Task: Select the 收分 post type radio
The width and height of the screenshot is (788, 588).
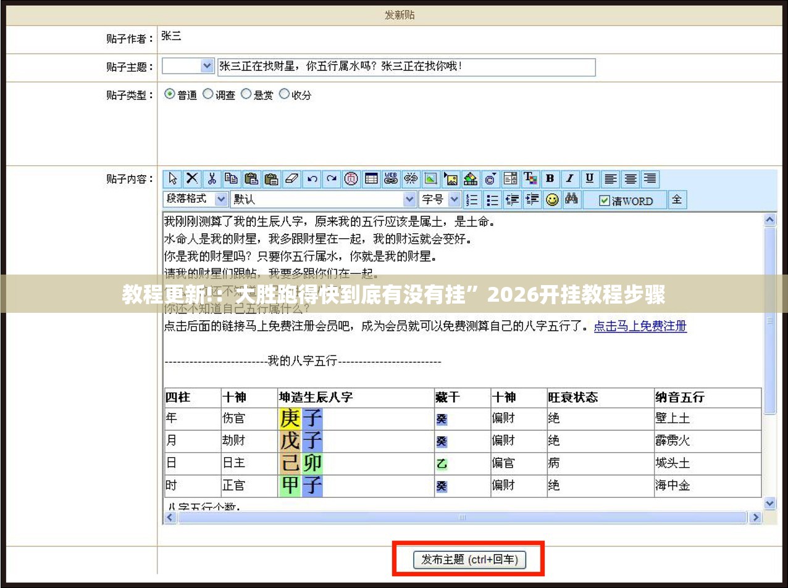Action: coord(284,94)
